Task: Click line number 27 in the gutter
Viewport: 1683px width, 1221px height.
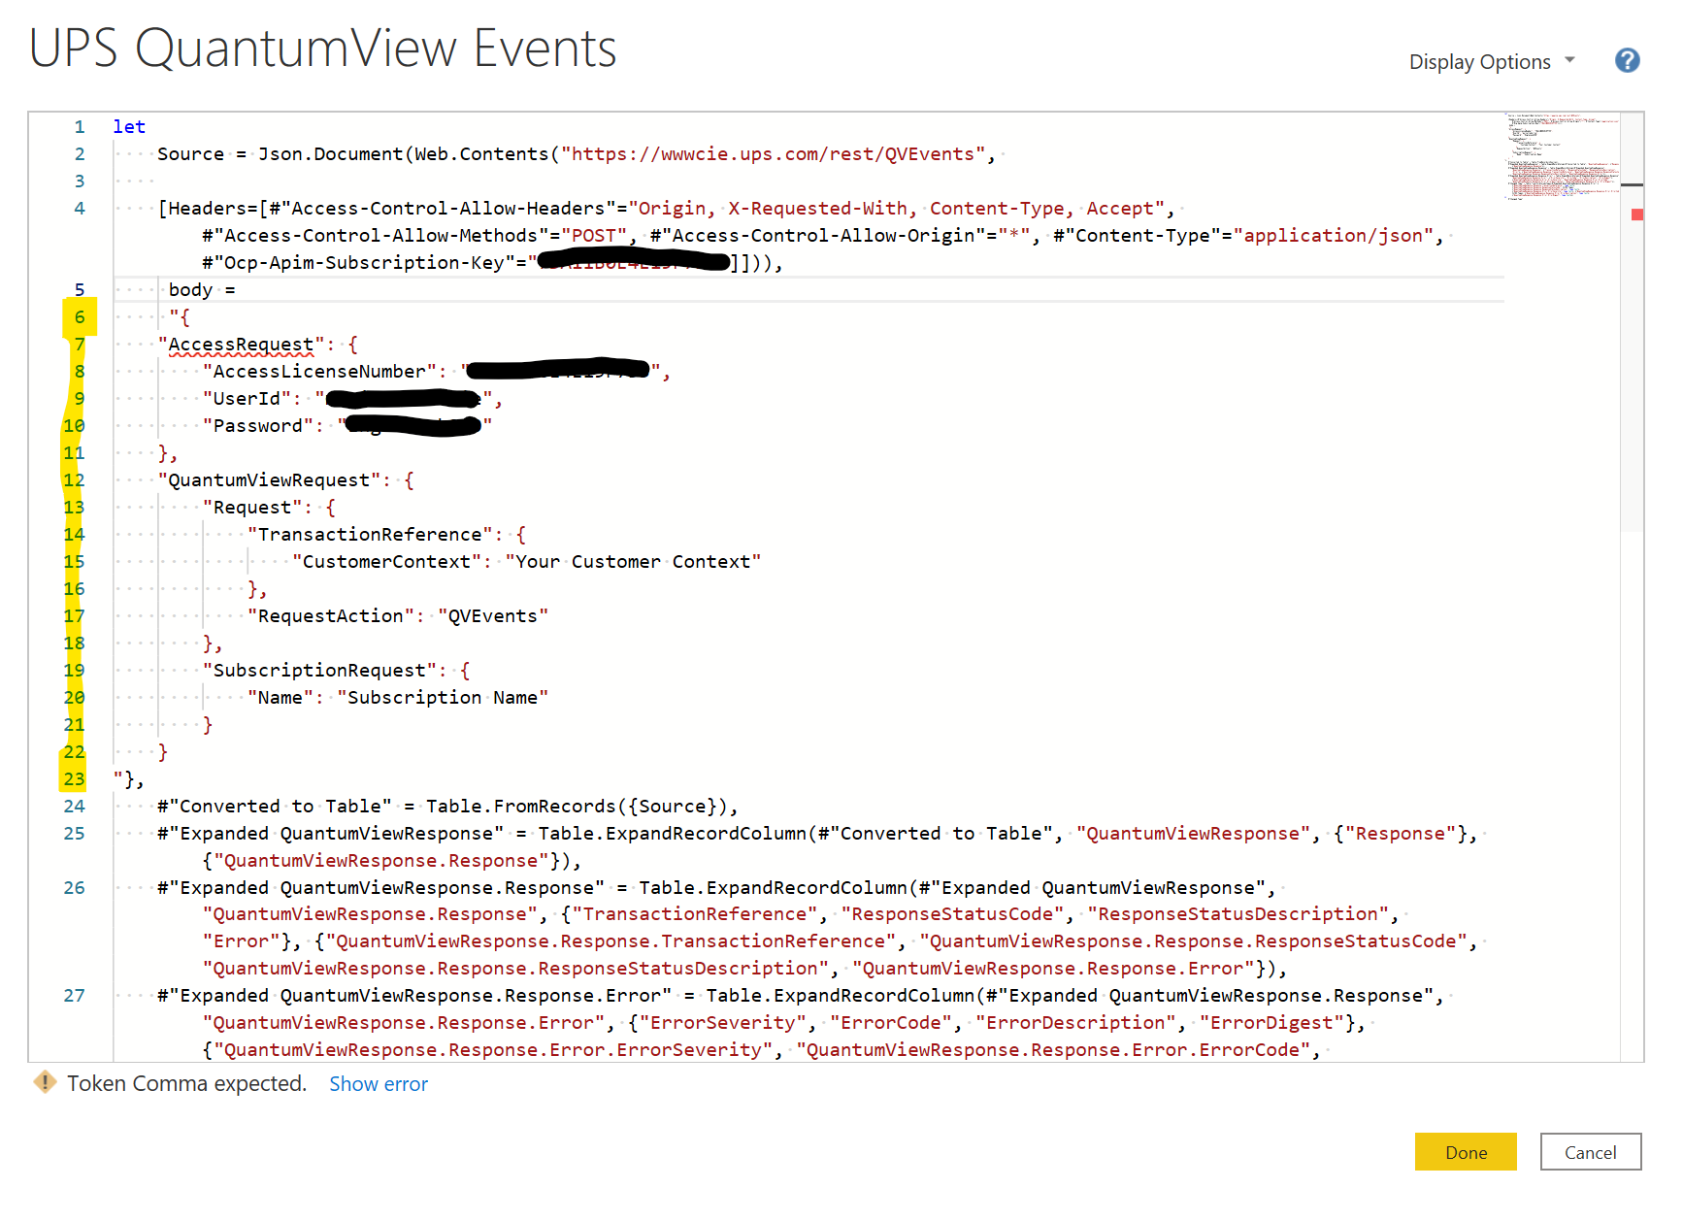Action: click(75, 996)
